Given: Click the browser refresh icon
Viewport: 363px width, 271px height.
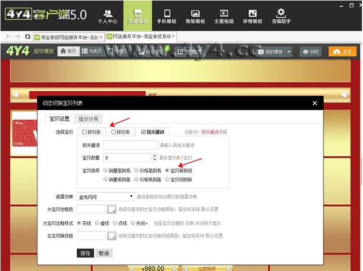Looking at the screenshot, I should [x=27, y=37].
